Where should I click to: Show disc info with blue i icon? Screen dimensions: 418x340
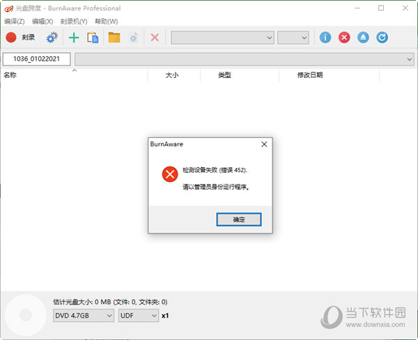pos(325,38)
